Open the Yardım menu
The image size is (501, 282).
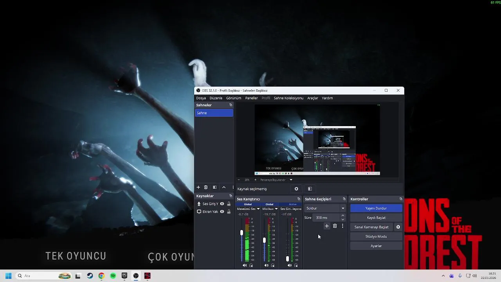coord(327,98)
